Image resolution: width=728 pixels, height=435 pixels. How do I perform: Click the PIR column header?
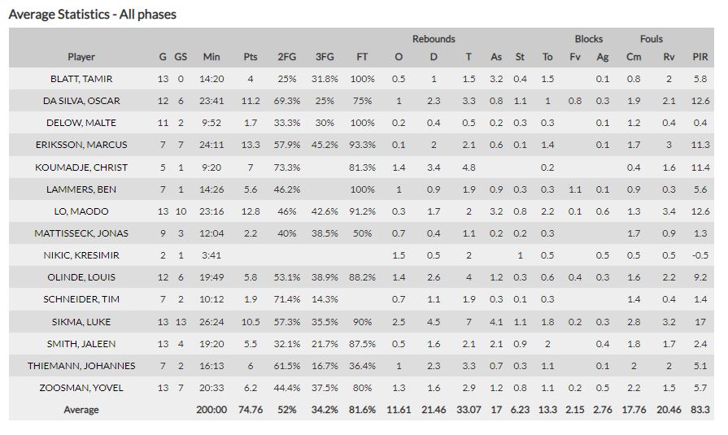tap(700, 57)
